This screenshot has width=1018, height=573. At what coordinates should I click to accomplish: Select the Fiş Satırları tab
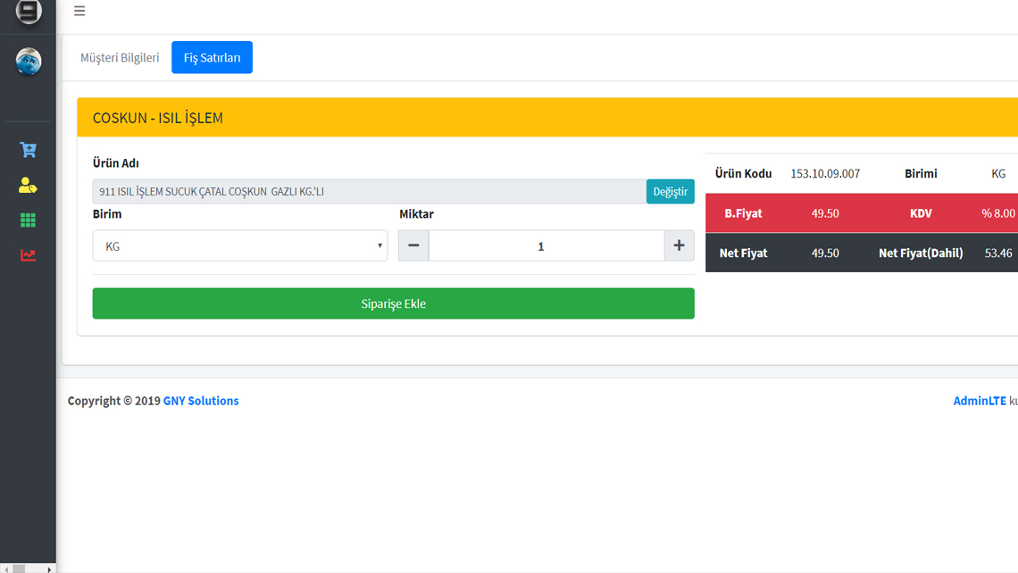click(x=212, y=57)
